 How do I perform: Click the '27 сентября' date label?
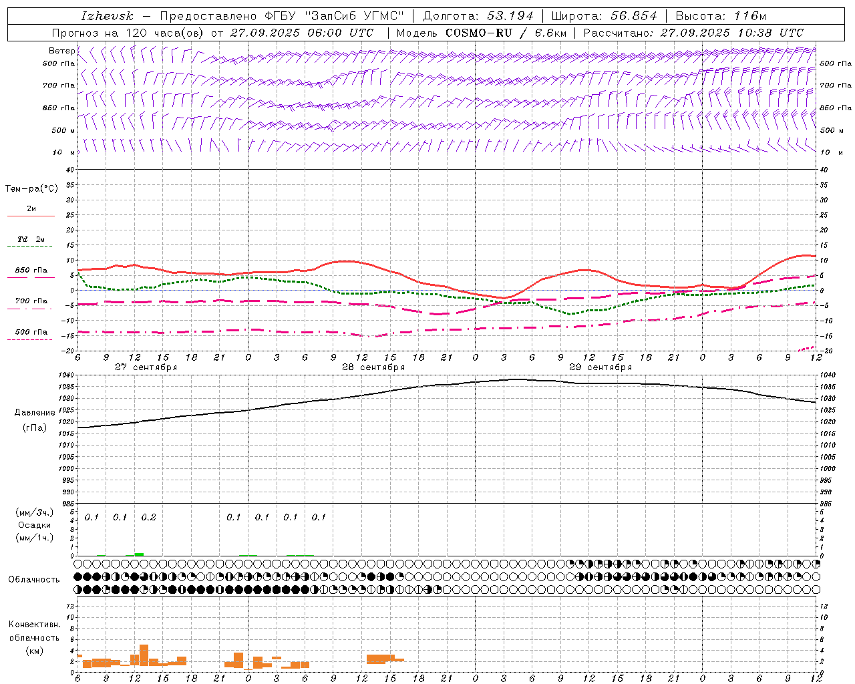point(146,367)
